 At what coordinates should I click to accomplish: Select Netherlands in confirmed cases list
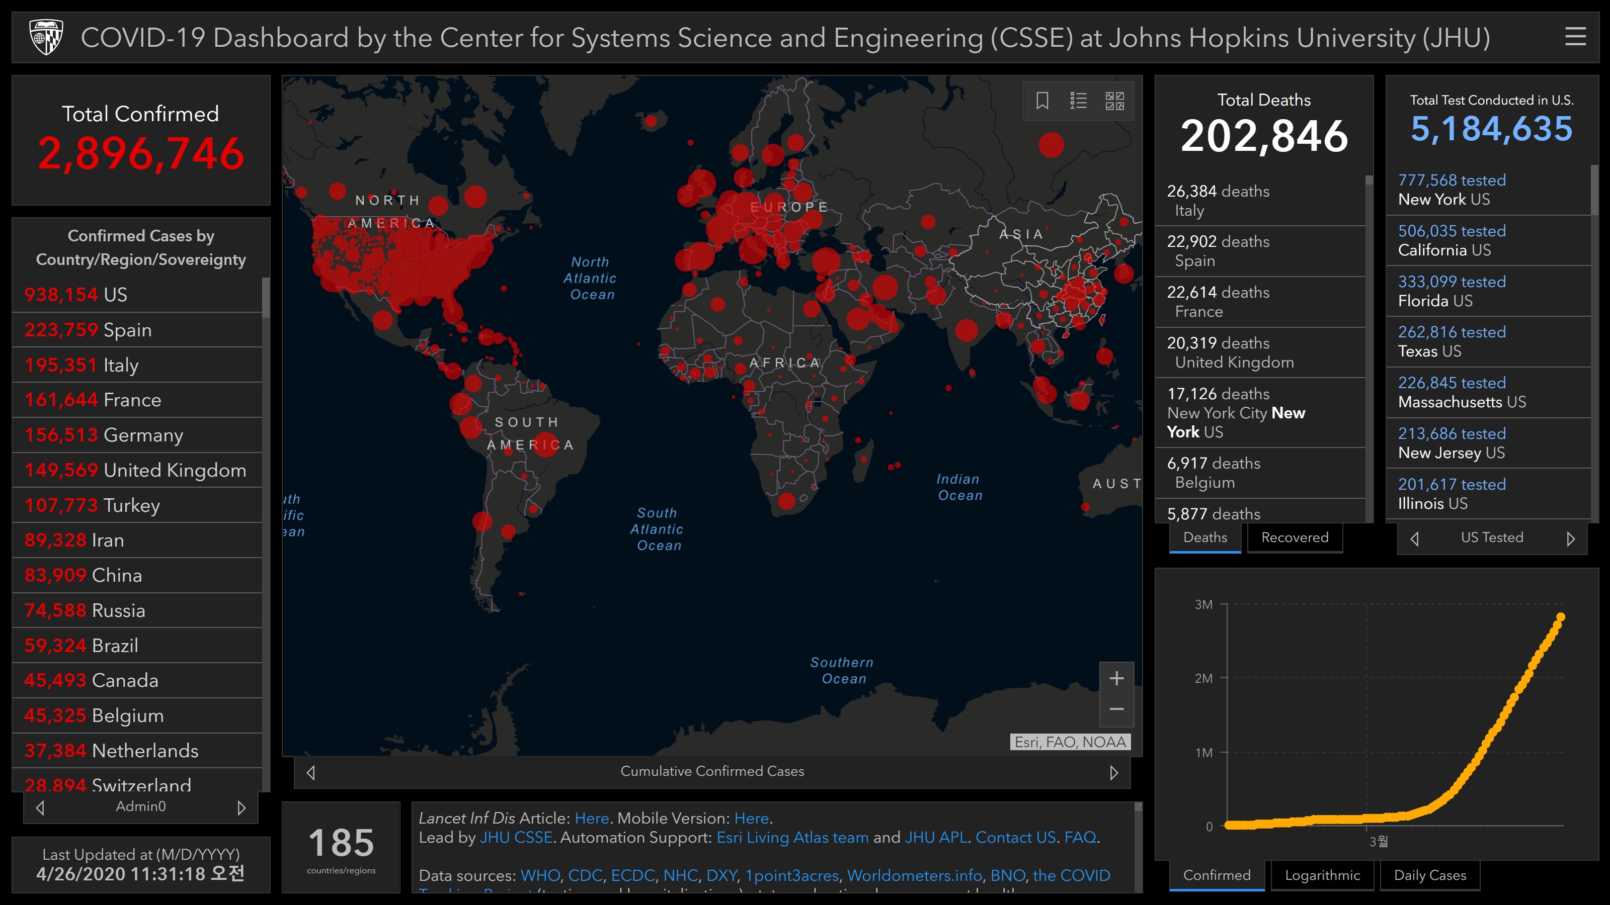[137, 750]
